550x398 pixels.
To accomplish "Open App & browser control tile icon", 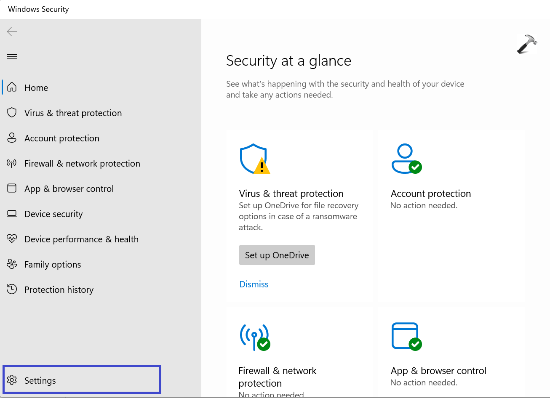I will tap(406, 337).
